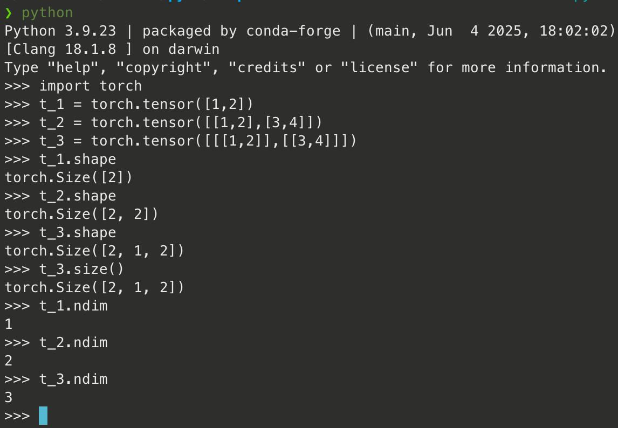Click the "t_1.shape" command
The width and height of the screenshot is (618, 428).
[x=78, y=160]
